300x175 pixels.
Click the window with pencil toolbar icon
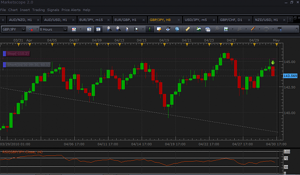click(159, 29)
